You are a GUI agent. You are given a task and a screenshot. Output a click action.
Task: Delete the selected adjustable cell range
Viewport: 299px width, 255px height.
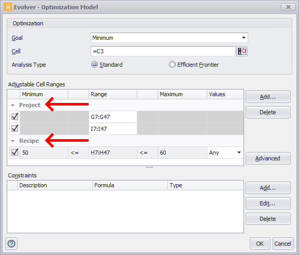click(268, 112)
